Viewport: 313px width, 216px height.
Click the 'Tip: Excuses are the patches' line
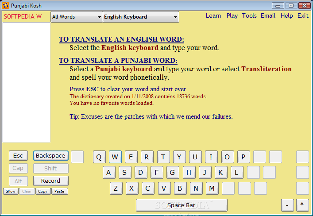pyautogui.click(x=151, y=116)
